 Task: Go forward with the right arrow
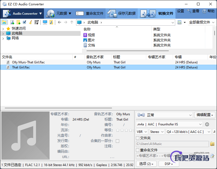coord(66,22)
